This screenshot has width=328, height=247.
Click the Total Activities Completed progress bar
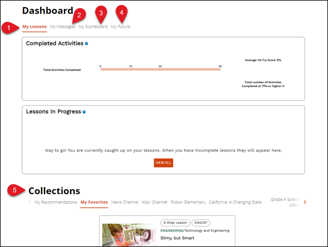click(x=160, y=69)
